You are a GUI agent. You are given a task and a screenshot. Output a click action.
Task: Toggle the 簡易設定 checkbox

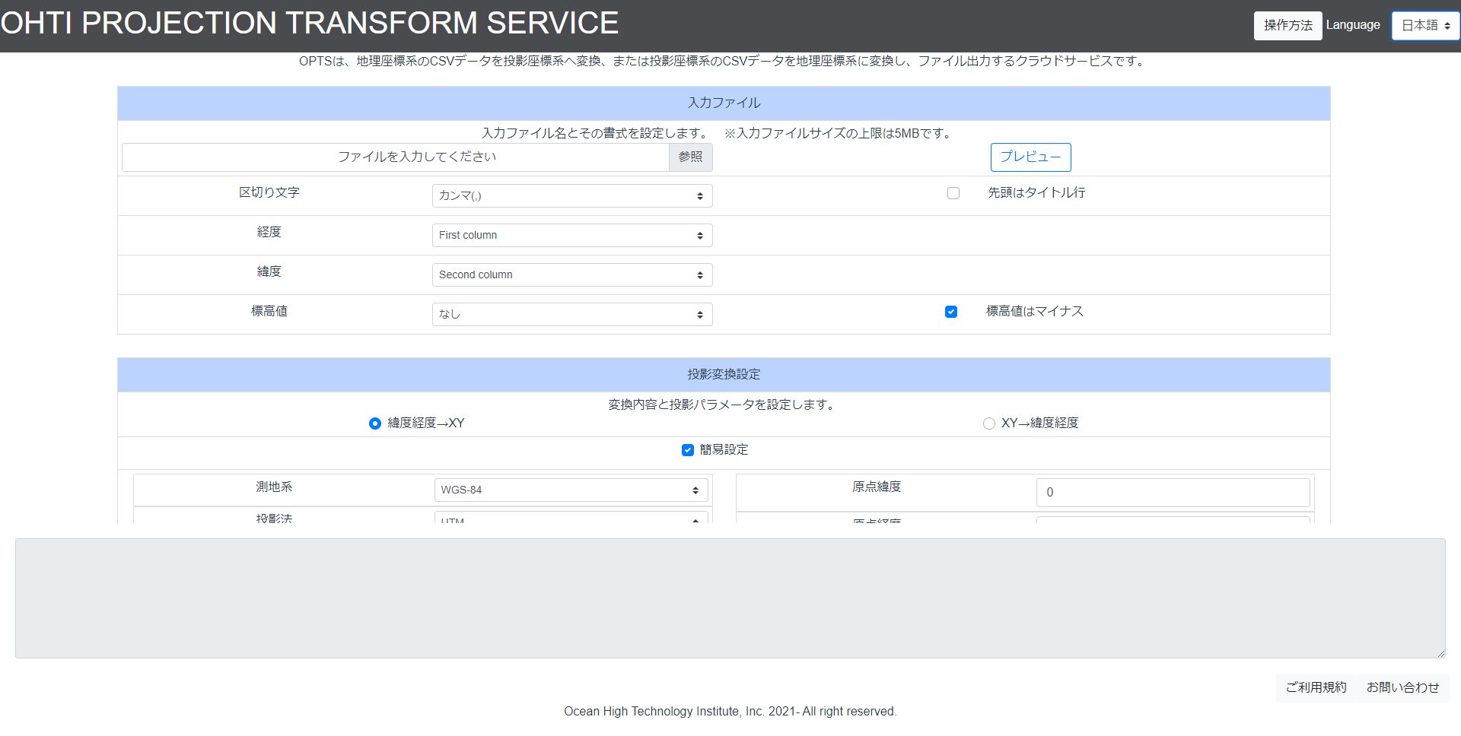[688, 450]
